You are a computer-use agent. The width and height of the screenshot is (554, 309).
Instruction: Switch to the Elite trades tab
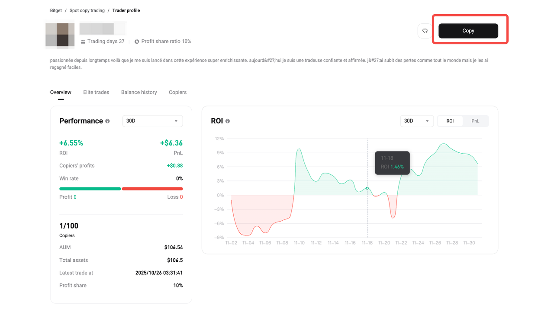(96, 92)
